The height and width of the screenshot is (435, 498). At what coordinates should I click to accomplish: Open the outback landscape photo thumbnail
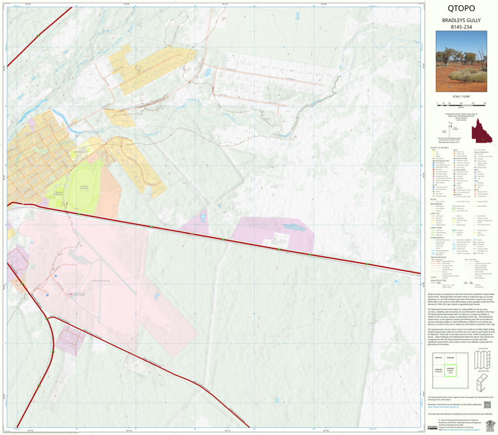[461, 62]
